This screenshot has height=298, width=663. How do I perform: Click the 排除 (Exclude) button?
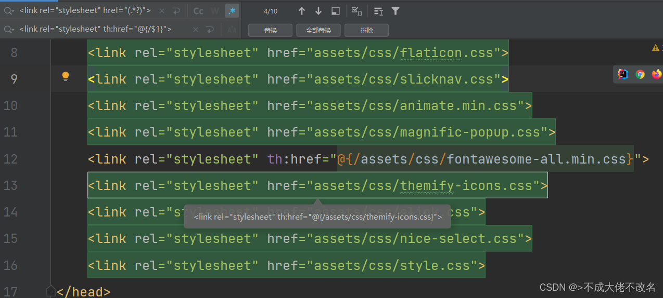[366, 30]
